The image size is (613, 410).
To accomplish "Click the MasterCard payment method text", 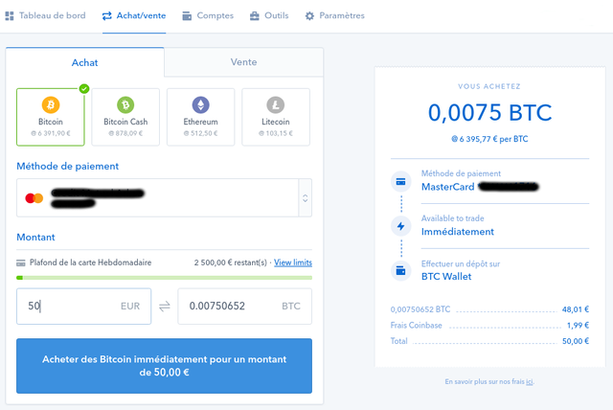I will tap(448, 187).
